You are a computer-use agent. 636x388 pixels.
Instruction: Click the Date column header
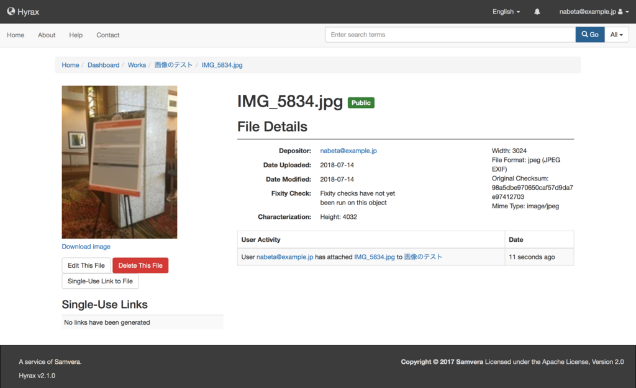539,239
